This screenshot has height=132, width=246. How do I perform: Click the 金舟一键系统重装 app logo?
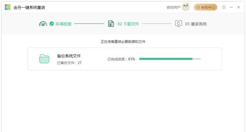pyautogui.click(x=8, y=7)
